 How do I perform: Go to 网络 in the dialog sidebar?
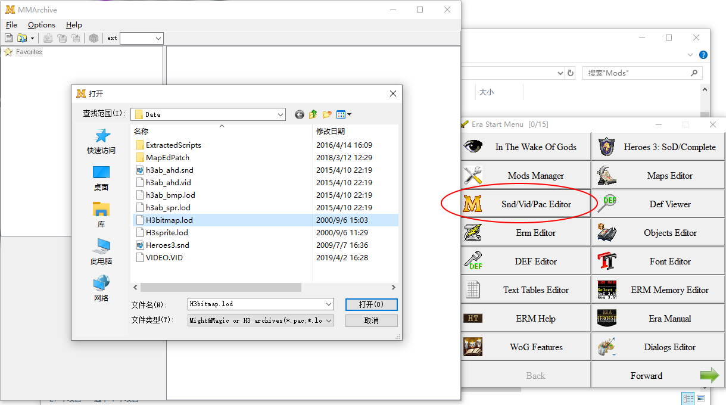tap(101, 289)
